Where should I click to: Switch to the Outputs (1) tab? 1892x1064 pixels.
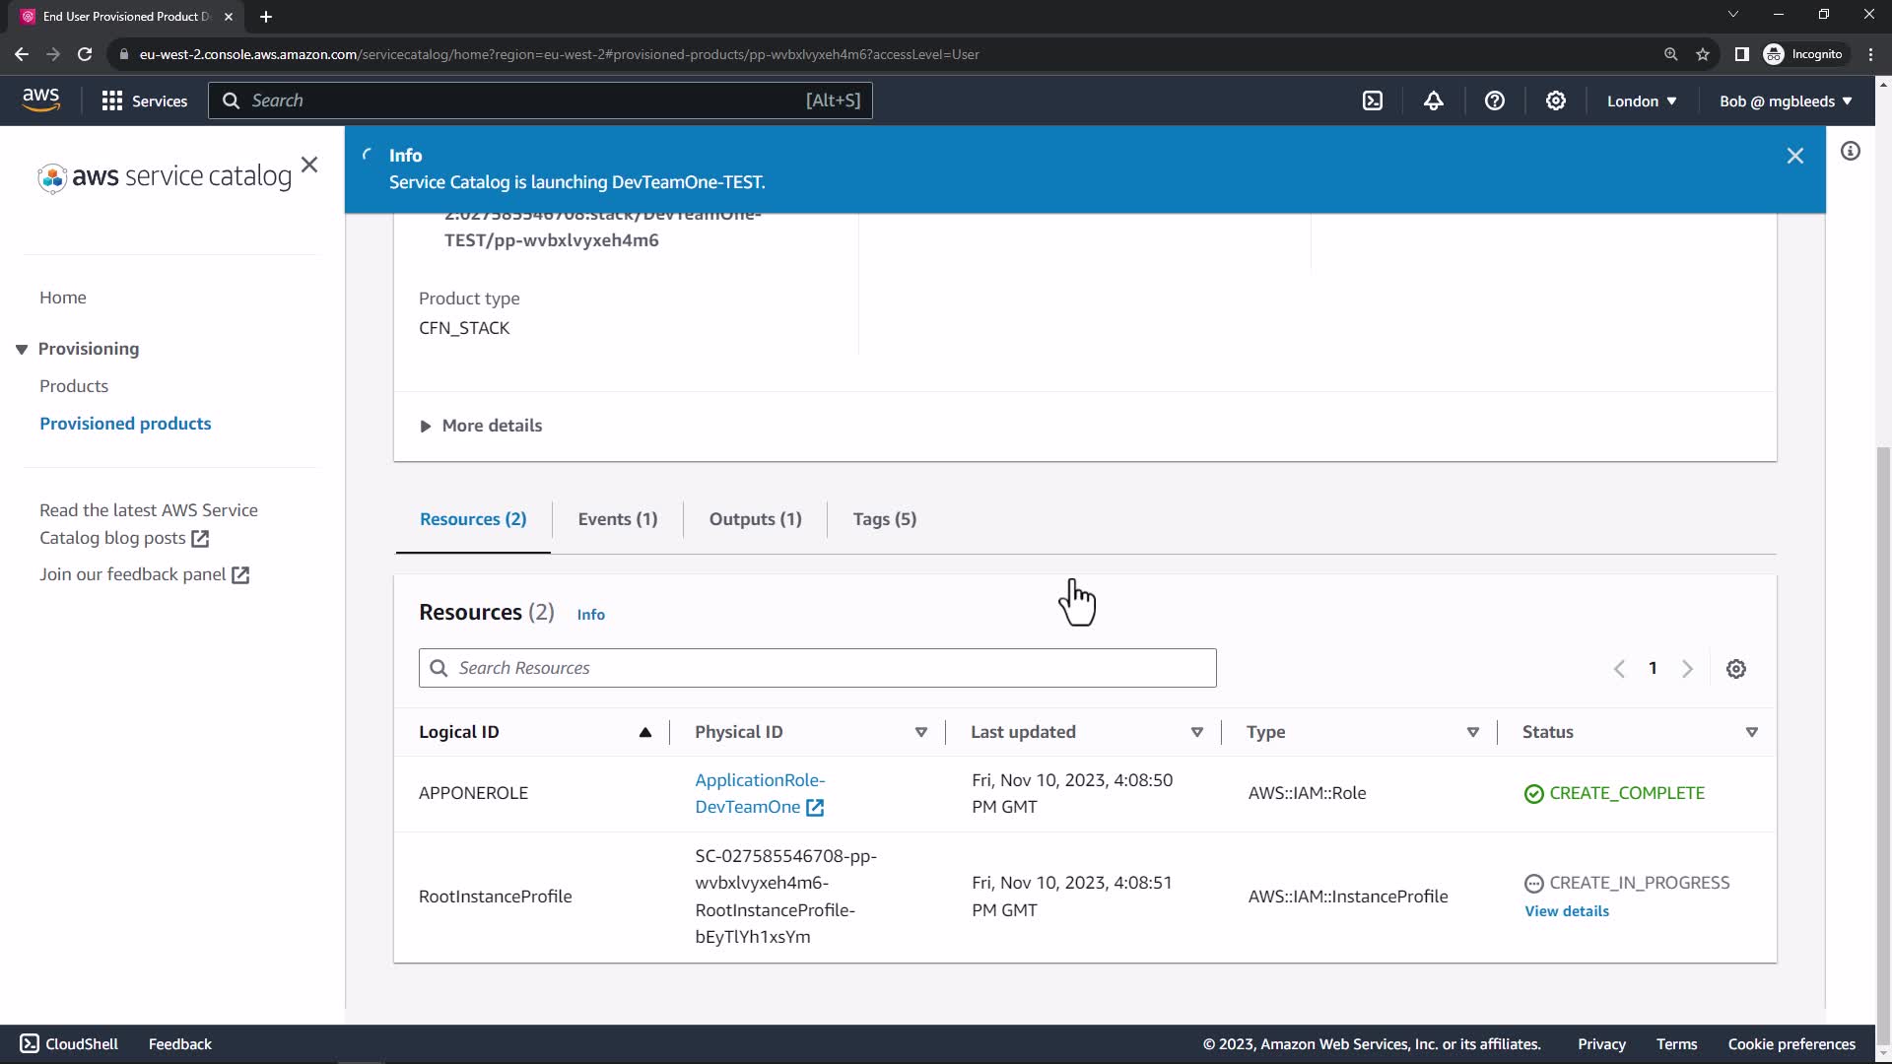(755, 519)
